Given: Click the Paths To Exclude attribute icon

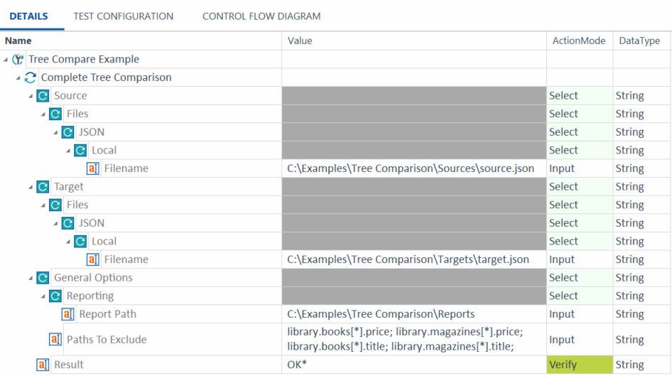Looking at the screenshot, I should pos(55,340).
